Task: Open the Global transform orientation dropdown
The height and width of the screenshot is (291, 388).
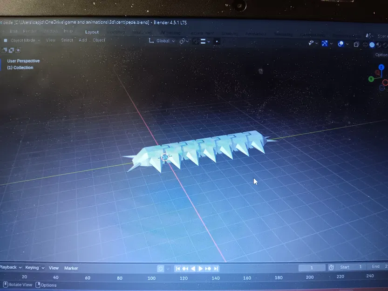Action: coord(162,41)
